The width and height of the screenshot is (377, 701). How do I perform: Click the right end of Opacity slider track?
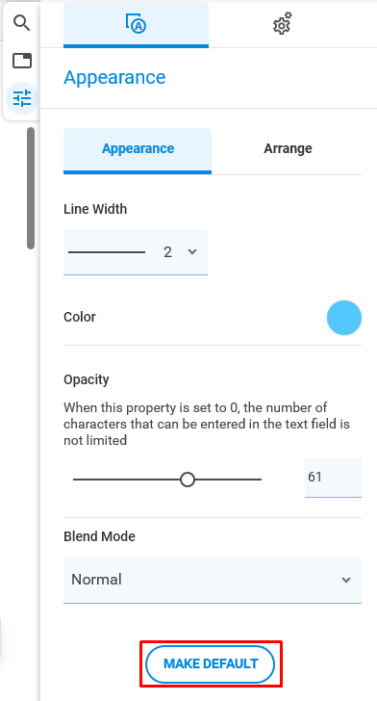tap(259, 480)
